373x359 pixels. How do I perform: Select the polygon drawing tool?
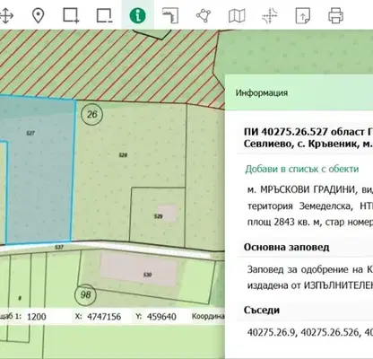(x=204, y=15)
